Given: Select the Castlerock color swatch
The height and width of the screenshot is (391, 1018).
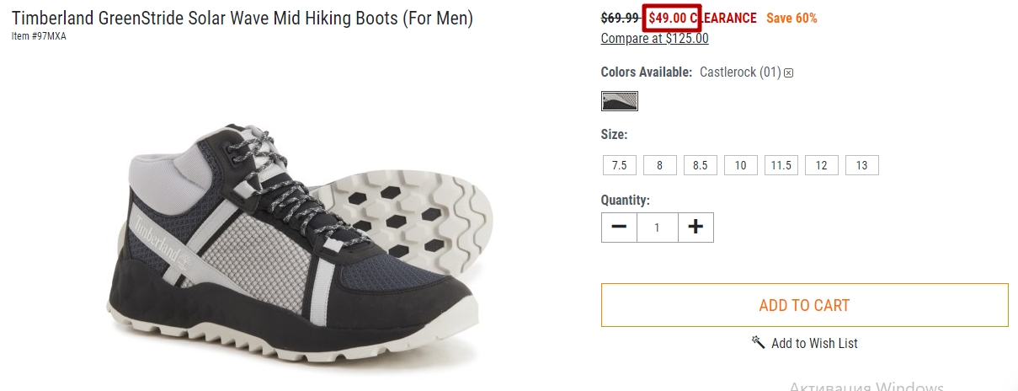Looking at the screenshot, I should 620,101.
